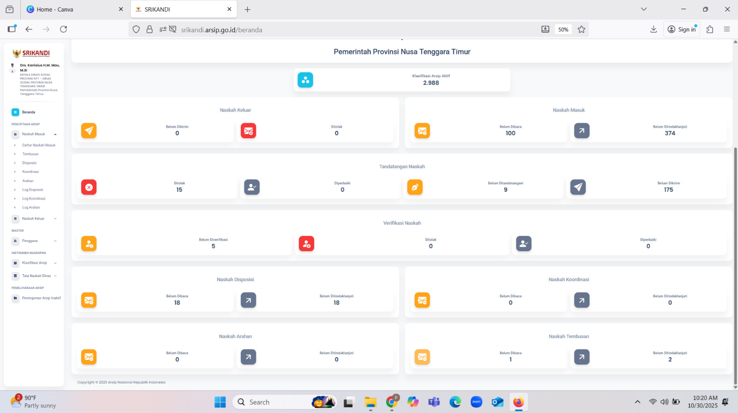Click the Klasifikasi Arsip Aktif blue icon
738x413 pixels.
tap(305, 80)
